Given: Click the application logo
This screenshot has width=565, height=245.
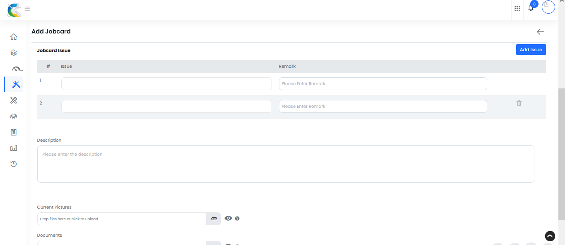Looking at the screenshot, I should (14, 10).
